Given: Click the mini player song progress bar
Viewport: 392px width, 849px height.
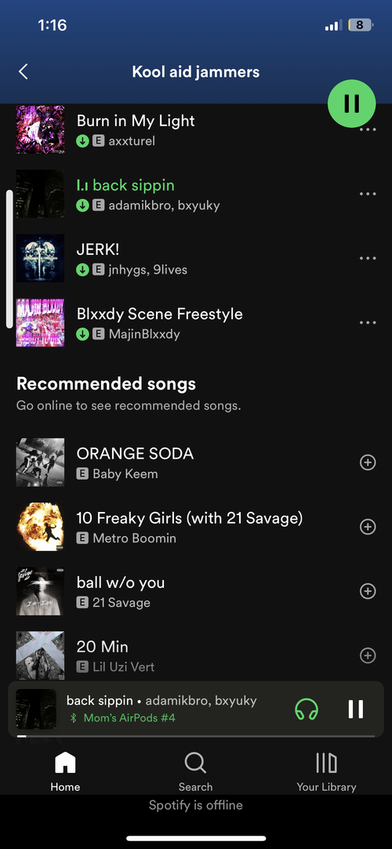Looking at the screenshot, I should pyautogui.click(x=196, y=736).
